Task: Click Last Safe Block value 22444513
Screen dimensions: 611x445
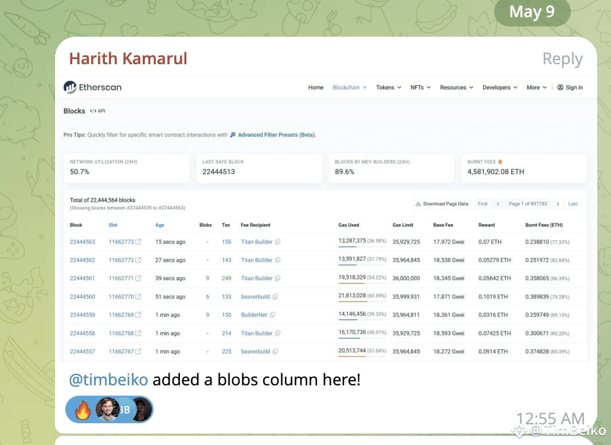Action: pos(218,171)
